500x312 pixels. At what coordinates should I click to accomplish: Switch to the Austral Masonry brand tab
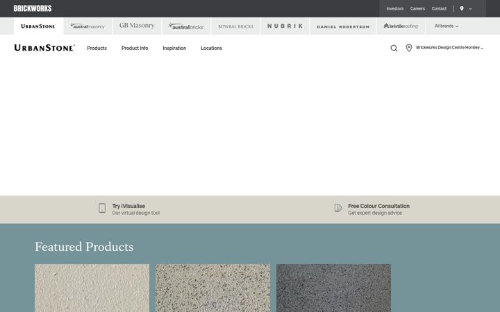87,26
